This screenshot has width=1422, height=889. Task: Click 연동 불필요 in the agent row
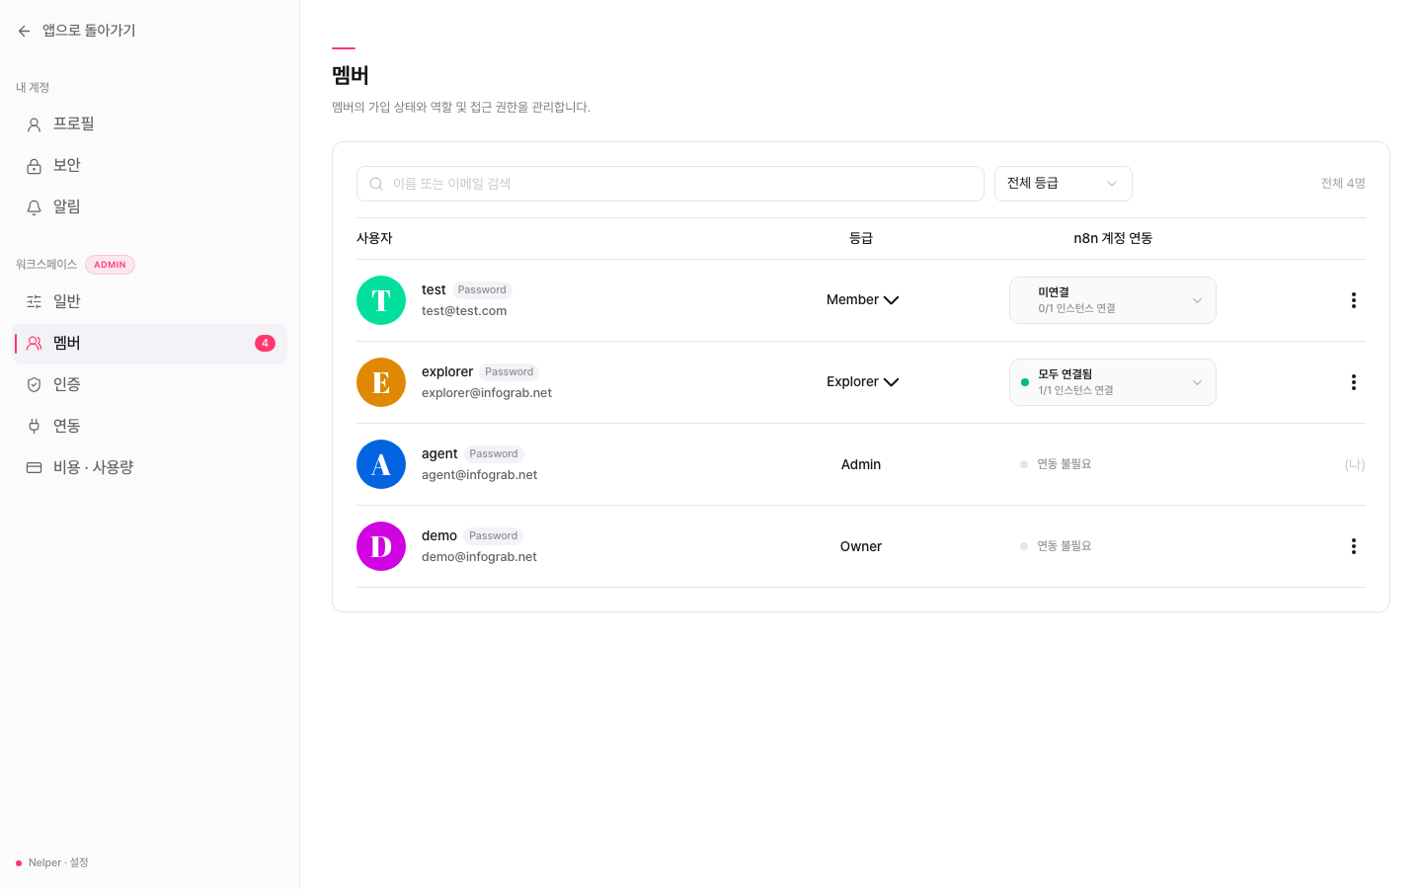(1064, 464)
